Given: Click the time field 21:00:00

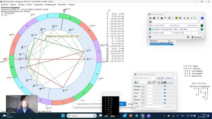Looking at the screenshot, I should 178,25.
